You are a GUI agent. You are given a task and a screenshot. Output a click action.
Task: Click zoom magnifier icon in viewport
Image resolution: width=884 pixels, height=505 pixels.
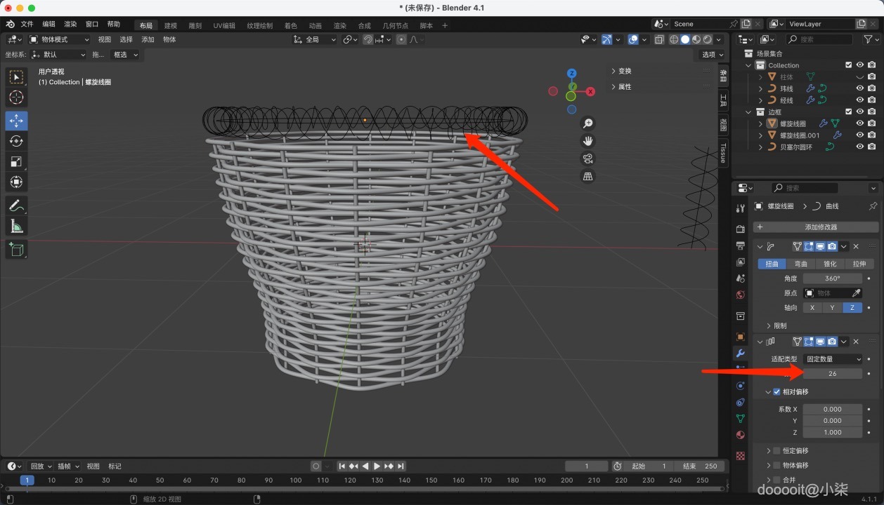[587, 123]
